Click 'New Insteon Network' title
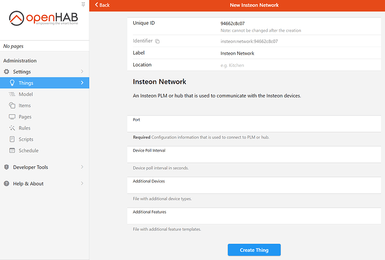Screen dimensions: 385x260 pyautogui.click(x=254, y=5)
